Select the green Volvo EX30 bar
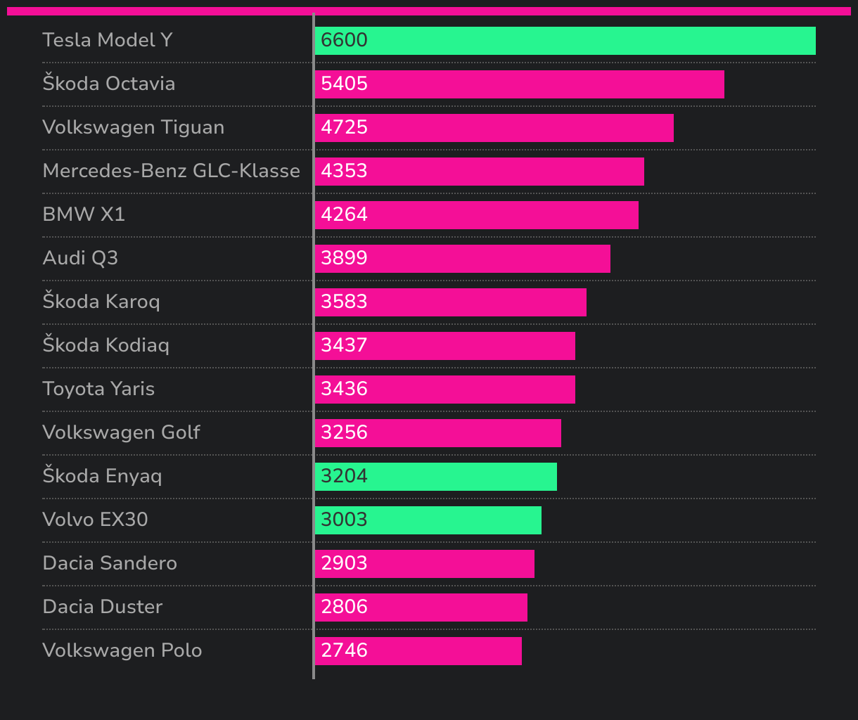Screen dimensions: 858x720 (x=428, y=520)
